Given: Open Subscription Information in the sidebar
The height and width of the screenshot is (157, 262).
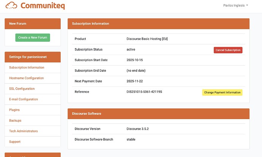Looking at the screenshot, I should pos(27,68).
